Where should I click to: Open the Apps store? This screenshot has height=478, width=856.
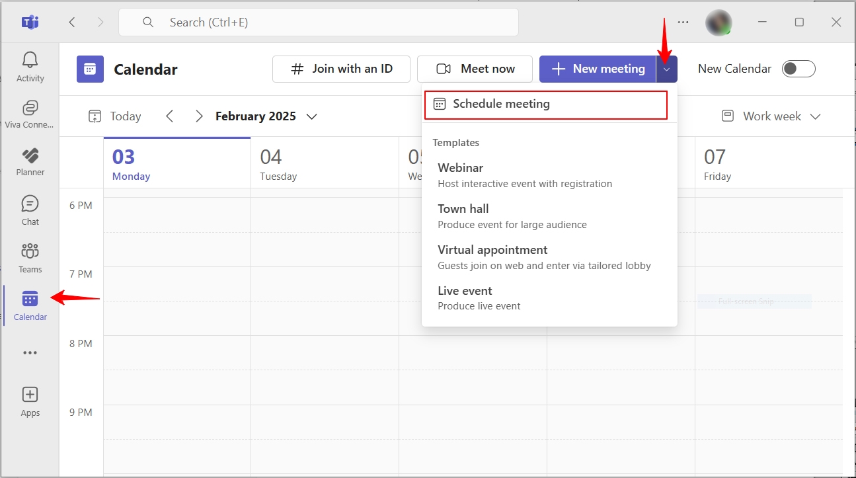pos(30,401)
